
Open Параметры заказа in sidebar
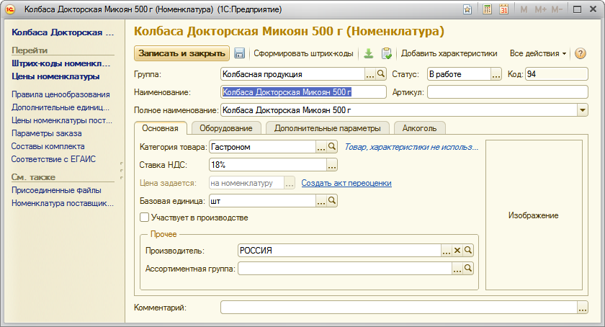click(46, 133)
